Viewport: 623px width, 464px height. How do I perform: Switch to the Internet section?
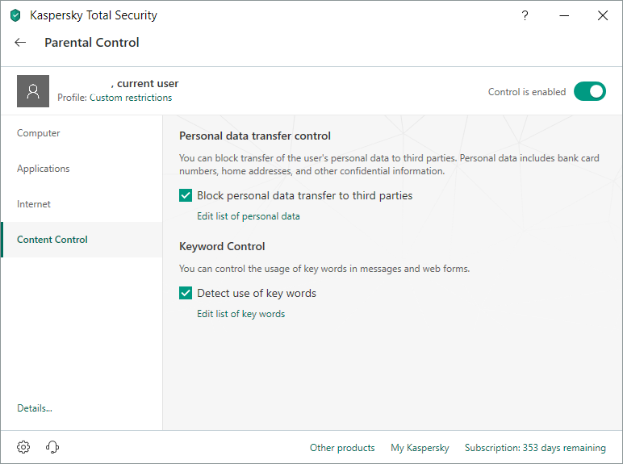tap(34, 204)
